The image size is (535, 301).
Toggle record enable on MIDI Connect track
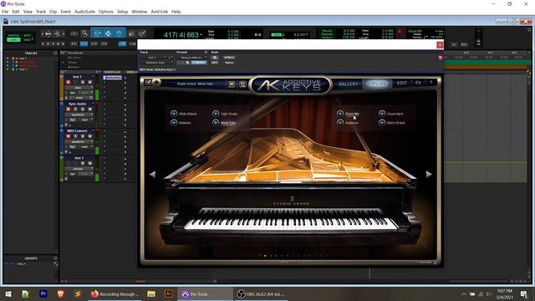tap(69, 136)
